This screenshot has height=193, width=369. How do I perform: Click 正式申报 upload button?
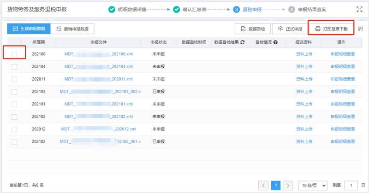point(290,29)
